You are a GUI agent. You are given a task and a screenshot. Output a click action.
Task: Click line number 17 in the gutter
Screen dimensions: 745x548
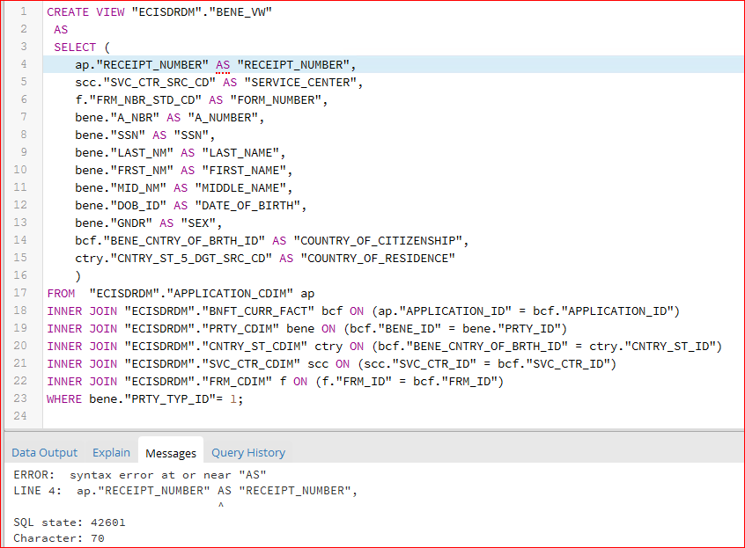pos(22,293)
